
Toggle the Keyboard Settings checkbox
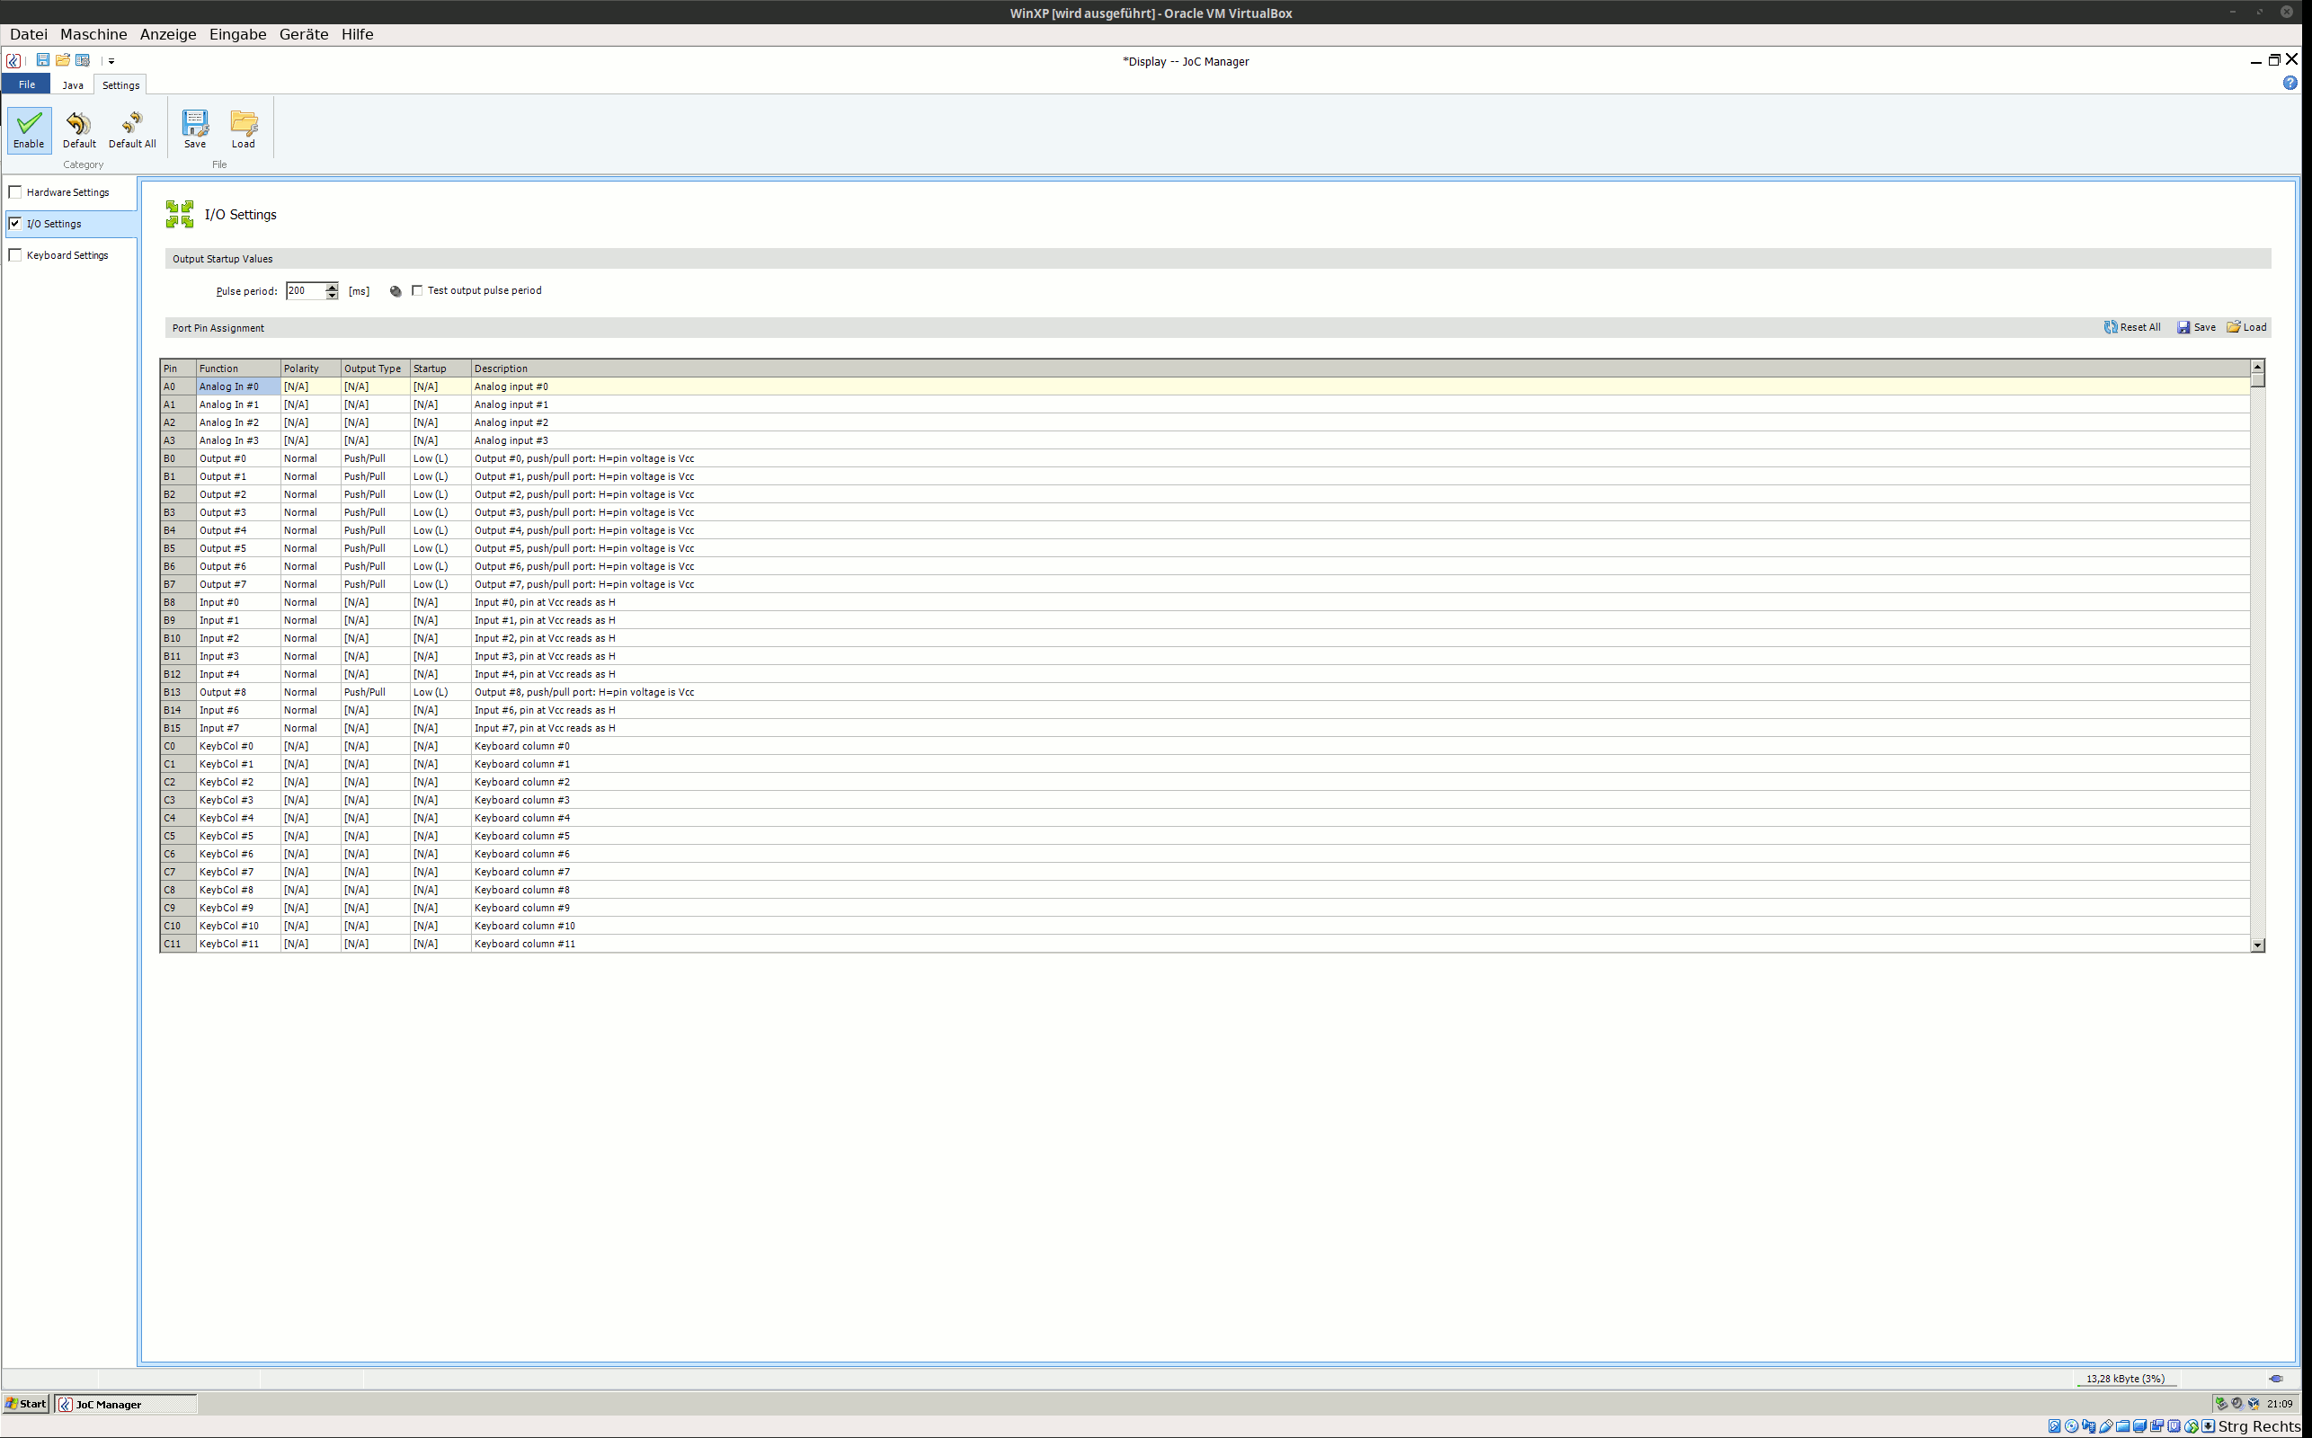(15, 255)
